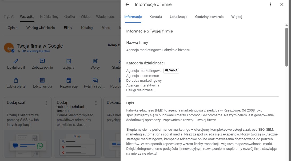291x161 pixels.
Task: Open the Pytania i odpowiedzi chat icon
Action: 95,80
